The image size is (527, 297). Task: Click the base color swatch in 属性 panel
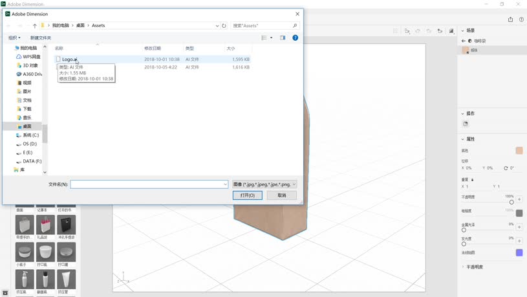(x=519, y=150)
